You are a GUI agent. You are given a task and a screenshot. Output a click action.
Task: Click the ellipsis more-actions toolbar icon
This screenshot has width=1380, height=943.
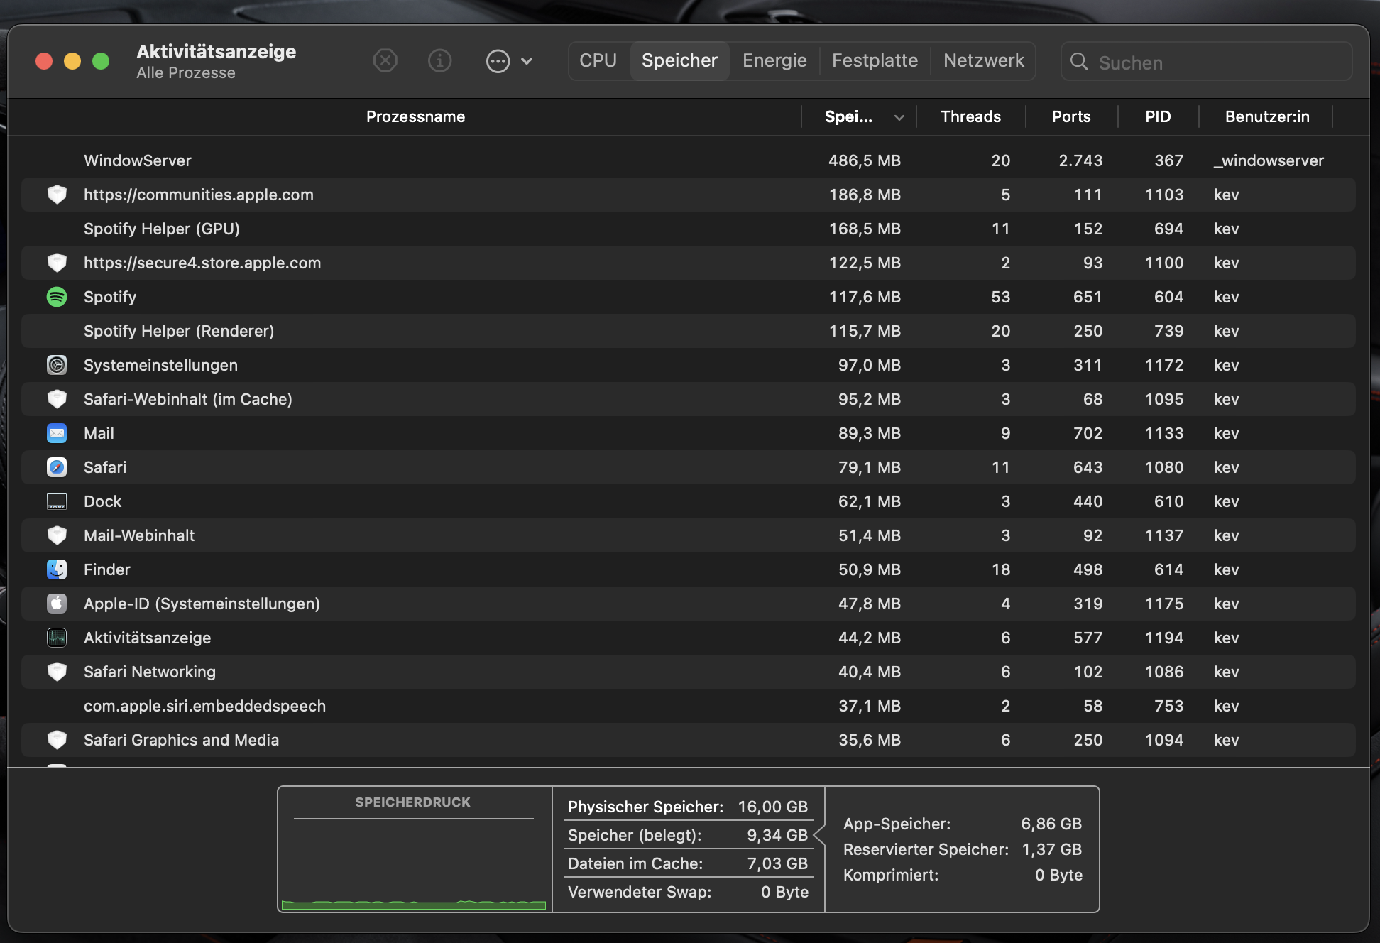(498, 61)
